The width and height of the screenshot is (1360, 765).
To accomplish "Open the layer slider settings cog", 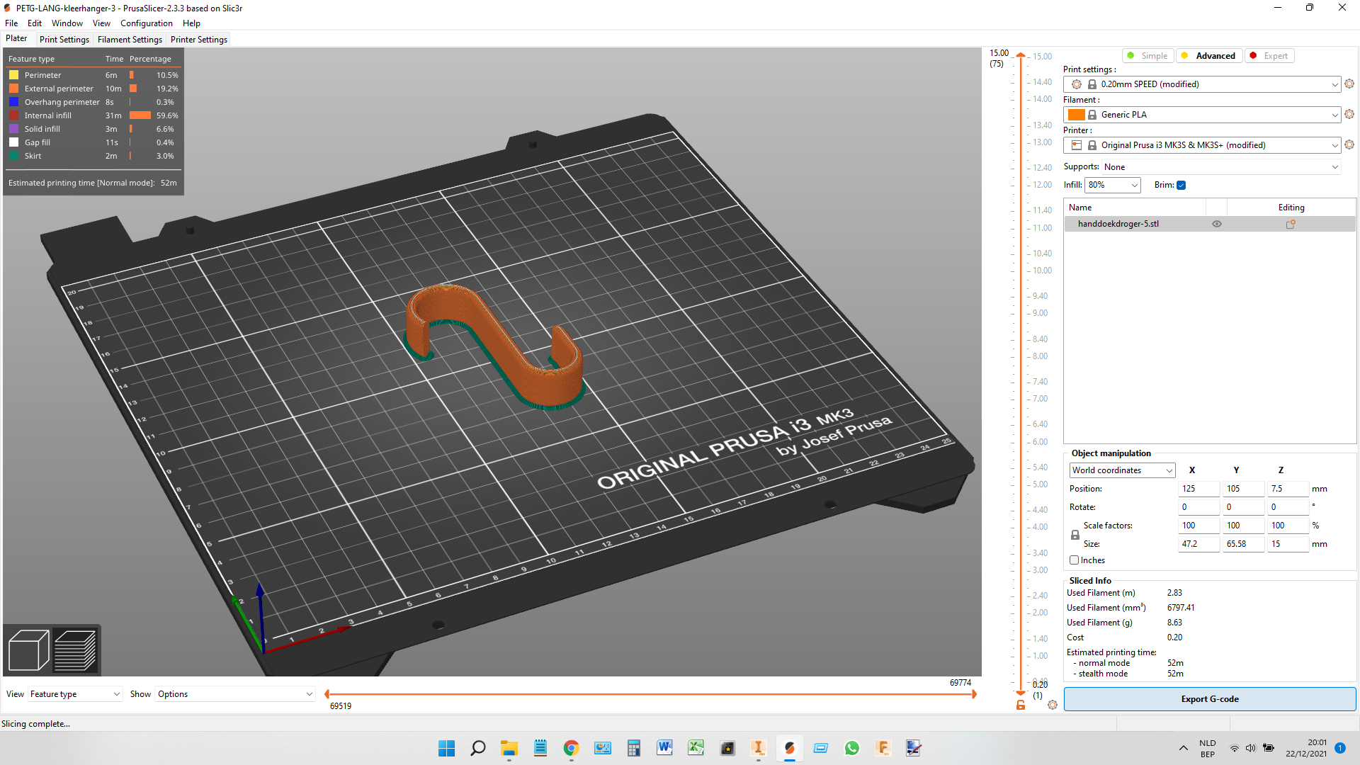I will tap(1053, 705).
